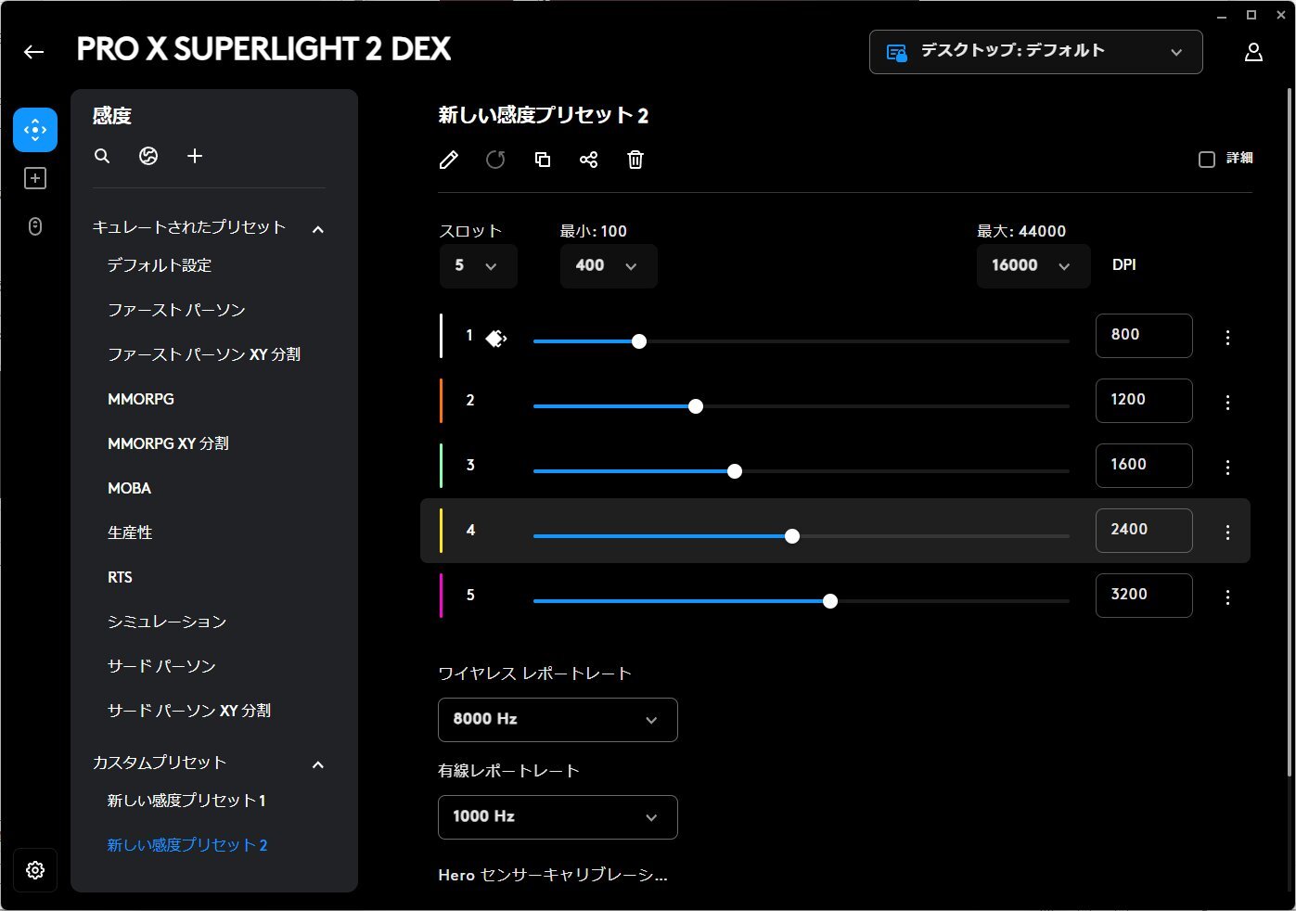The height and width of the screenshot is (911, 1296).
Task: Enable the 詳細 checkbox
Action: click(x=1207, y=159)
